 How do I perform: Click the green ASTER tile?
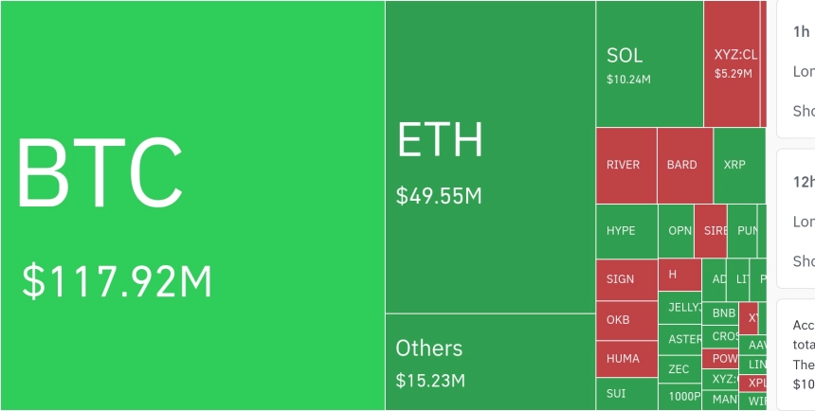click(679, 339)
